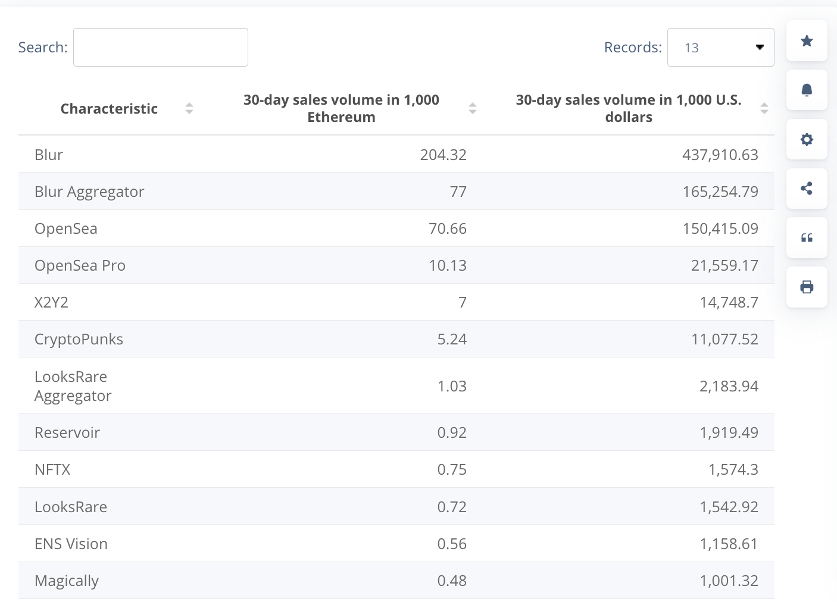Click the 437,910.63 dollar value

(720, 155)
